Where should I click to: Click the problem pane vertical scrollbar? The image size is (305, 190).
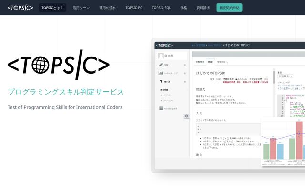(x=274, y=93)
